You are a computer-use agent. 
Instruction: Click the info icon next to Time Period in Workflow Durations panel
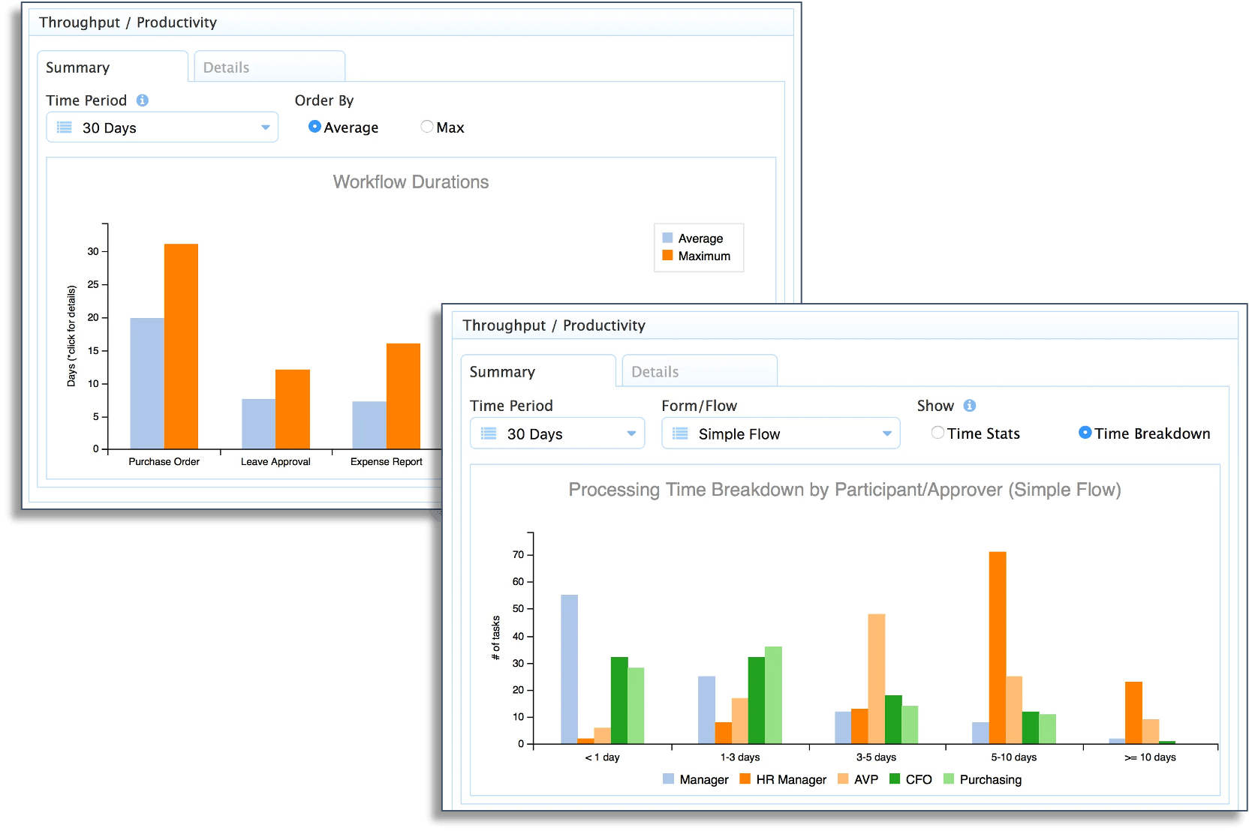[x=143, y=100]
